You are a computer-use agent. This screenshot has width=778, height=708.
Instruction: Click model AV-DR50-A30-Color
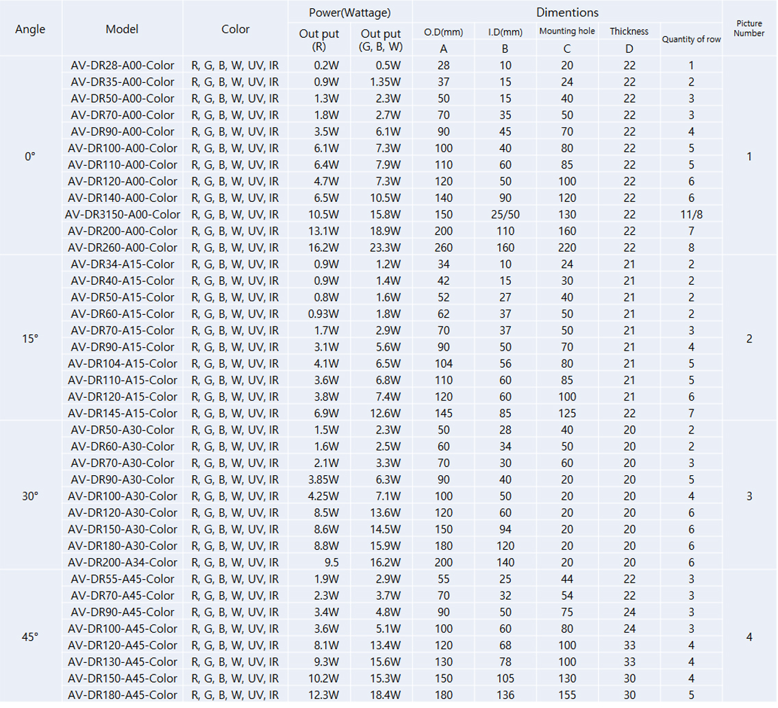[x=122, y=430]
